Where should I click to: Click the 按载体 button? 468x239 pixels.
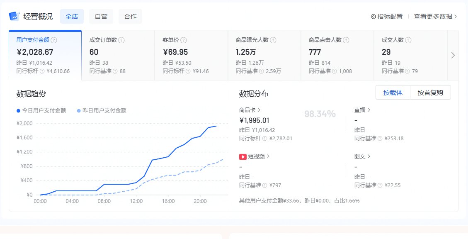393,92
